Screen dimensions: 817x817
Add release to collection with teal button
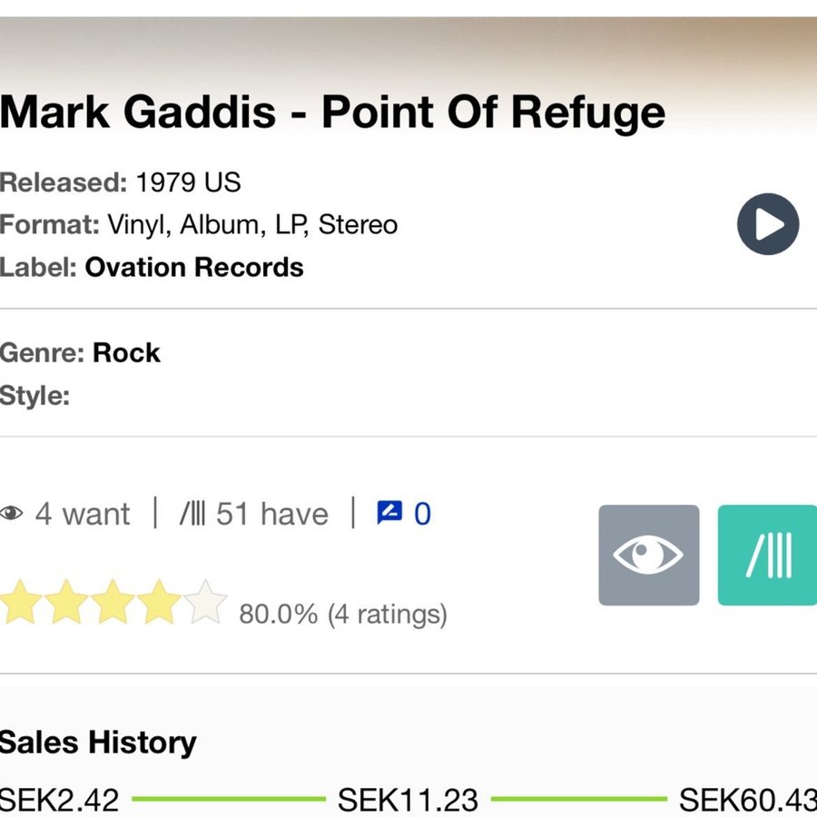pos(767,555)
